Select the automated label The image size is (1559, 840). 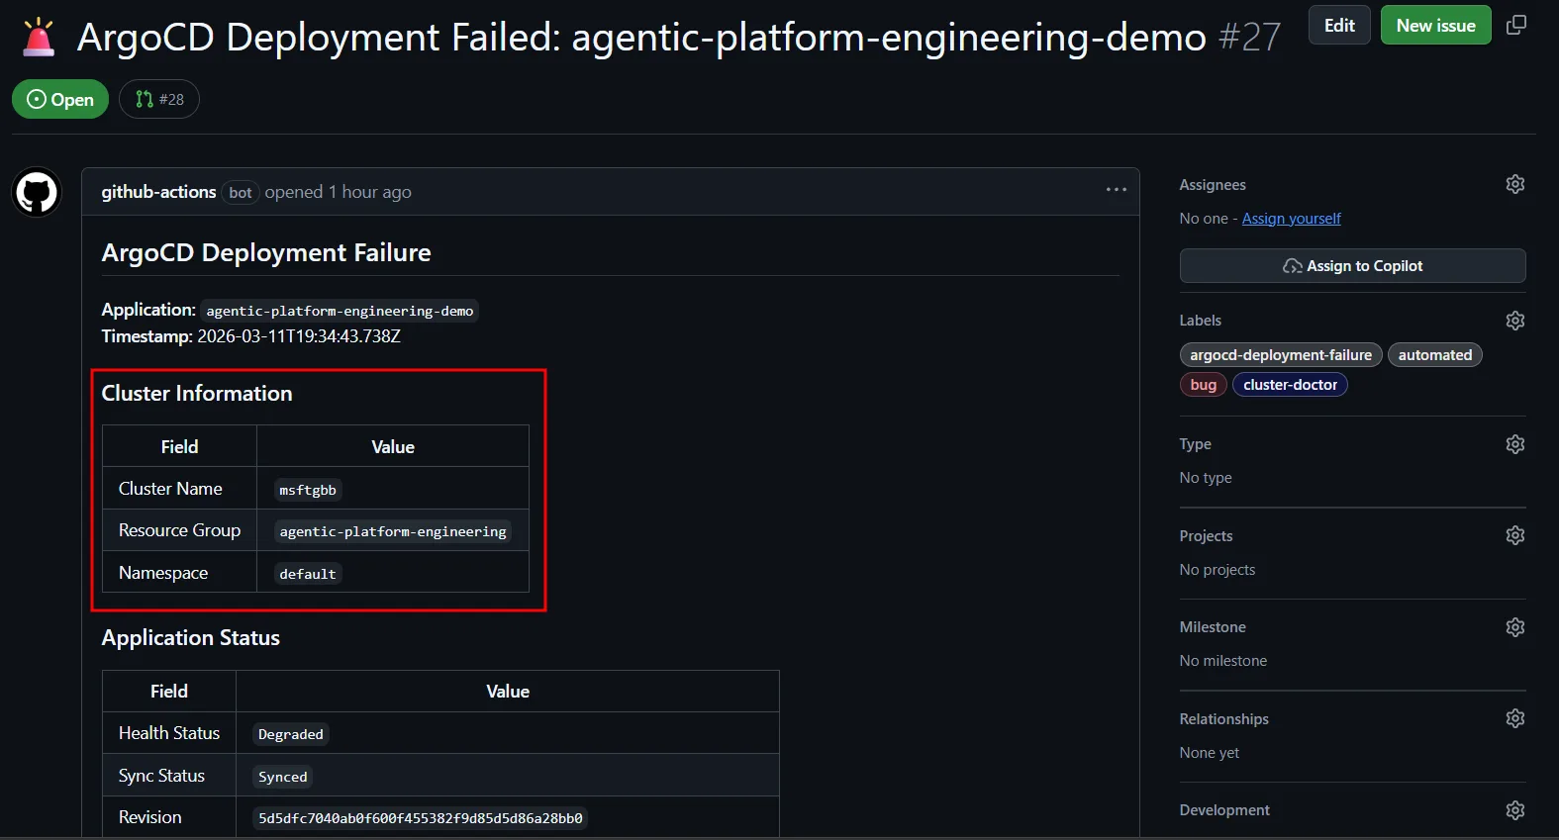pyautogui.click(x=1434, y=355)
